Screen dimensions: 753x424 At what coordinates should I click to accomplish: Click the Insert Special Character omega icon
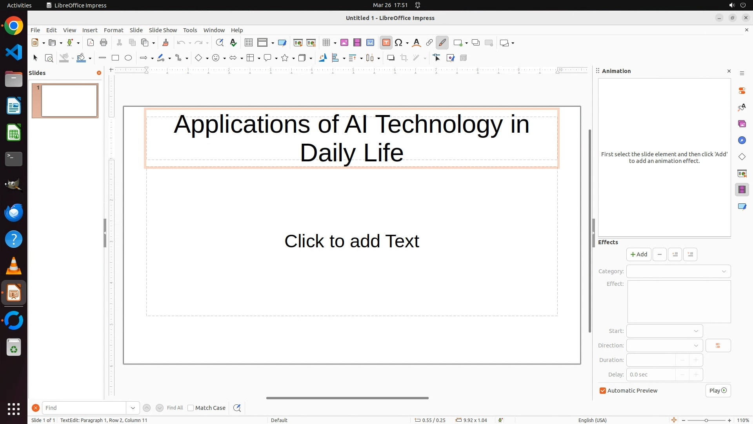coord(398,43)
